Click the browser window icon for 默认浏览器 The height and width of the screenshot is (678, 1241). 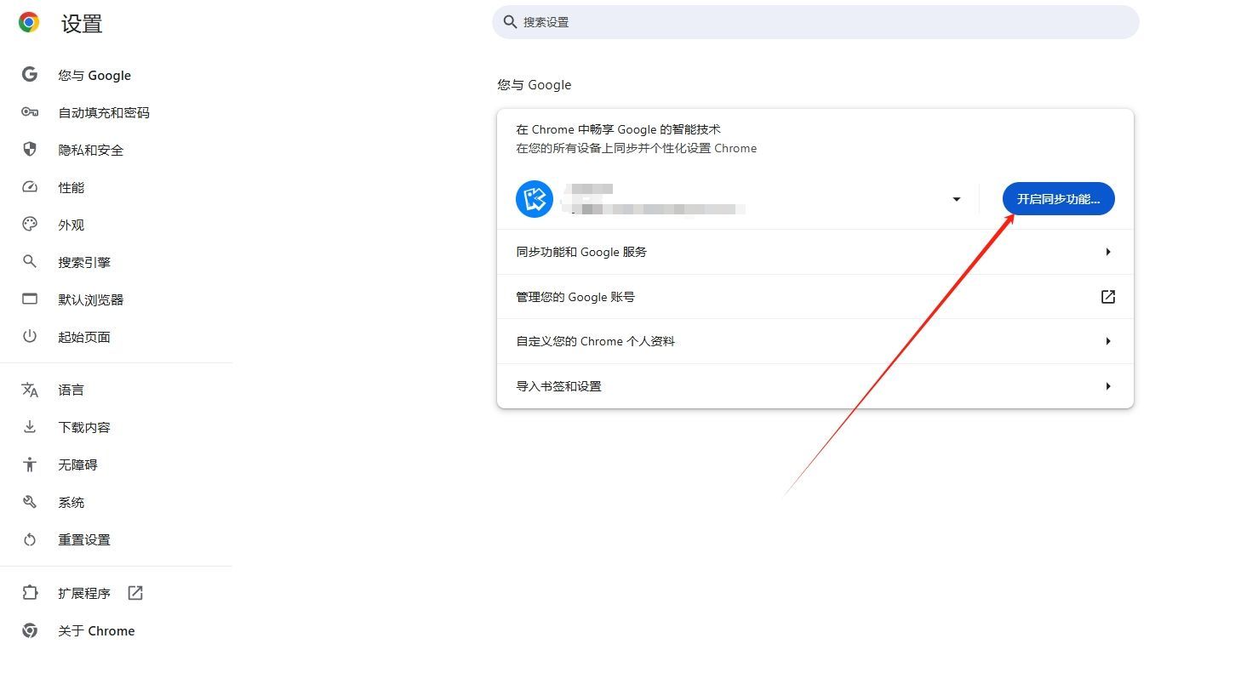click(x=30, y=299)
